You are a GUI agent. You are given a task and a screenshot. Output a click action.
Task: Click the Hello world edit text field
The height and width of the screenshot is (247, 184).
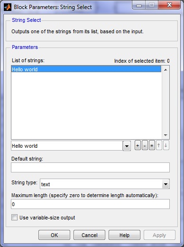click(x=67, y=146)
